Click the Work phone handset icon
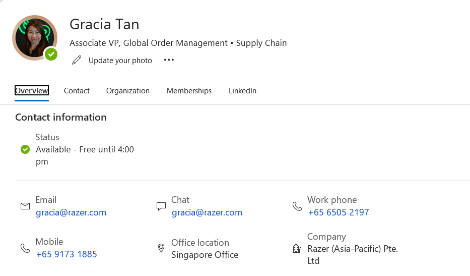This screenshot has height=276, width=470. coord(297,206)
